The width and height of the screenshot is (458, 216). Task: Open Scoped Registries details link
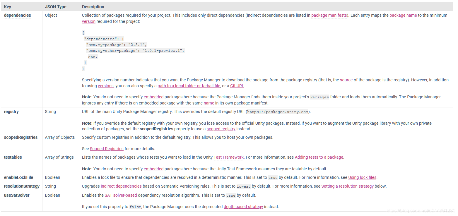107,149
